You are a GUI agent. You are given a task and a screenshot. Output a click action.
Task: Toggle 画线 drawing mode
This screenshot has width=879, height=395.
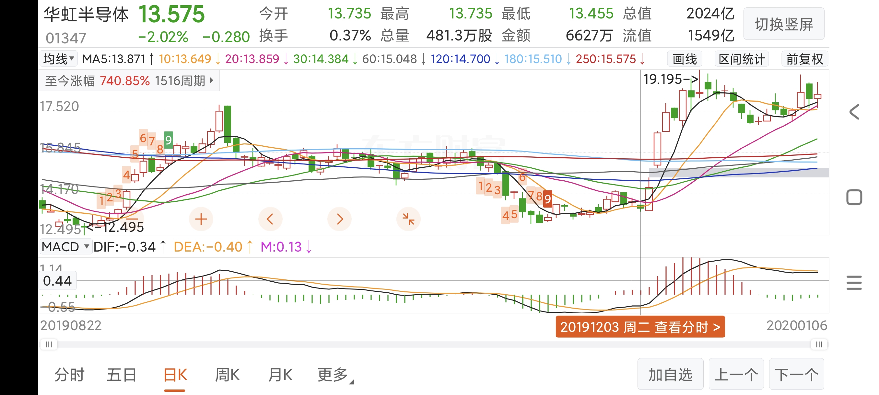pyautogui.click(x=685, y=59)
